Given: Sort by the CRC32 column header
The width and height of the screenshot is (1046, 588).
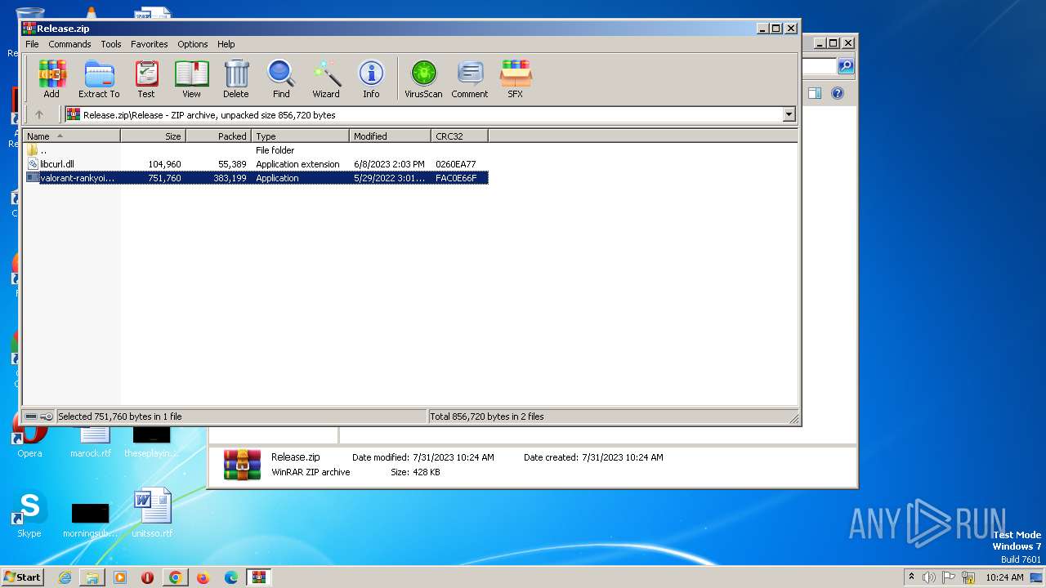Looking at the screenshot, I should 459,136.
